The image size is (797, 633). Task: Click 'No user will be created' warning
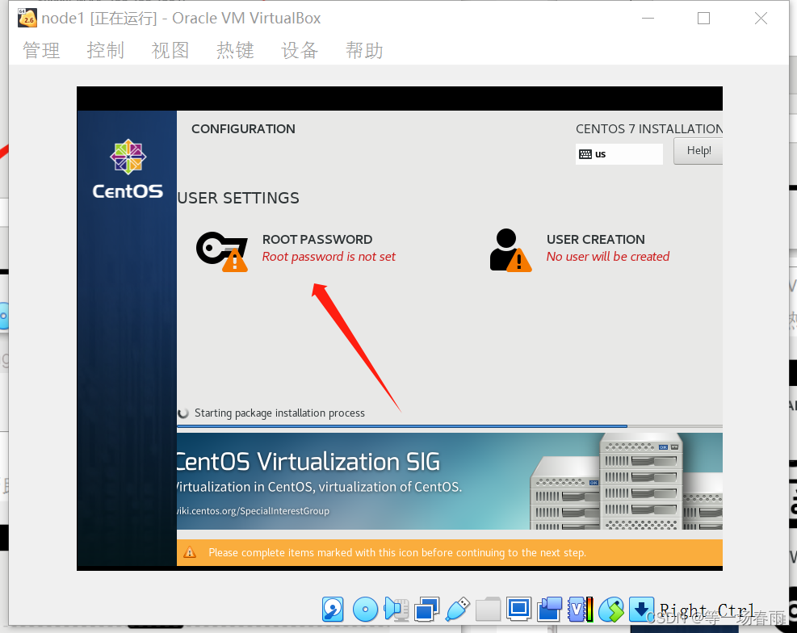click(x=608, y=257)
